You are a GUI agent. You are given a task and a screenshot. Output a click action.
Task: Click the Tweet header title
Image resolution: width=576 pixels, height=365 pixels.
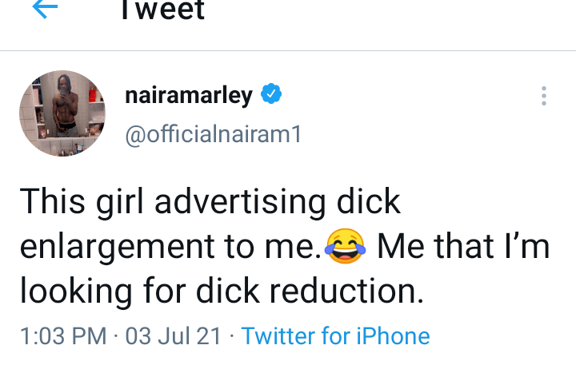162,10
